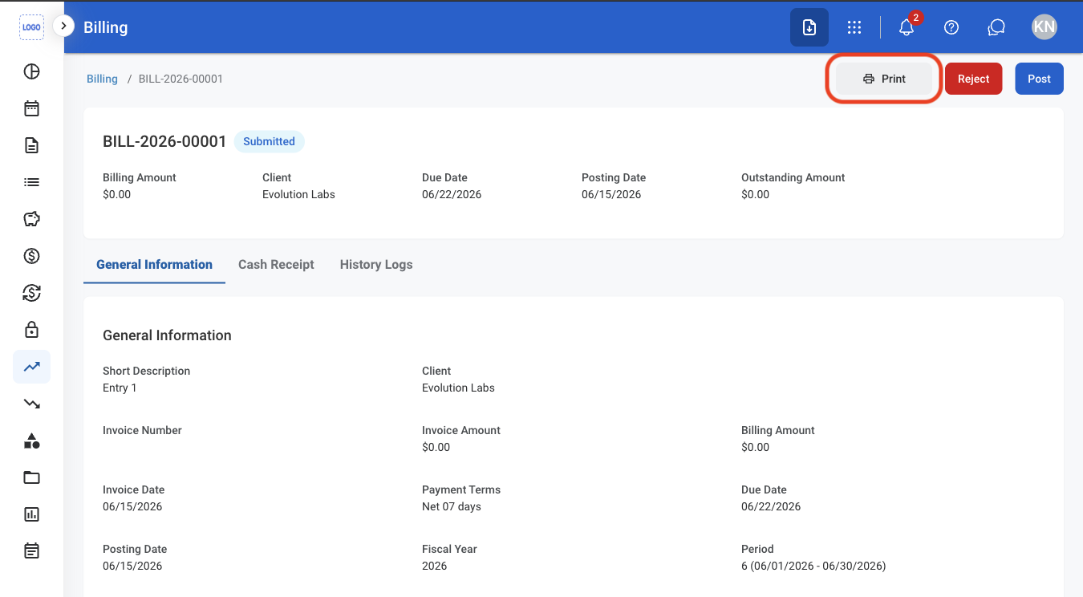Viewport: 1083px width, 597px height.
Task: Select the upward trend arrow sidebar icon
Action: (31, 367)
